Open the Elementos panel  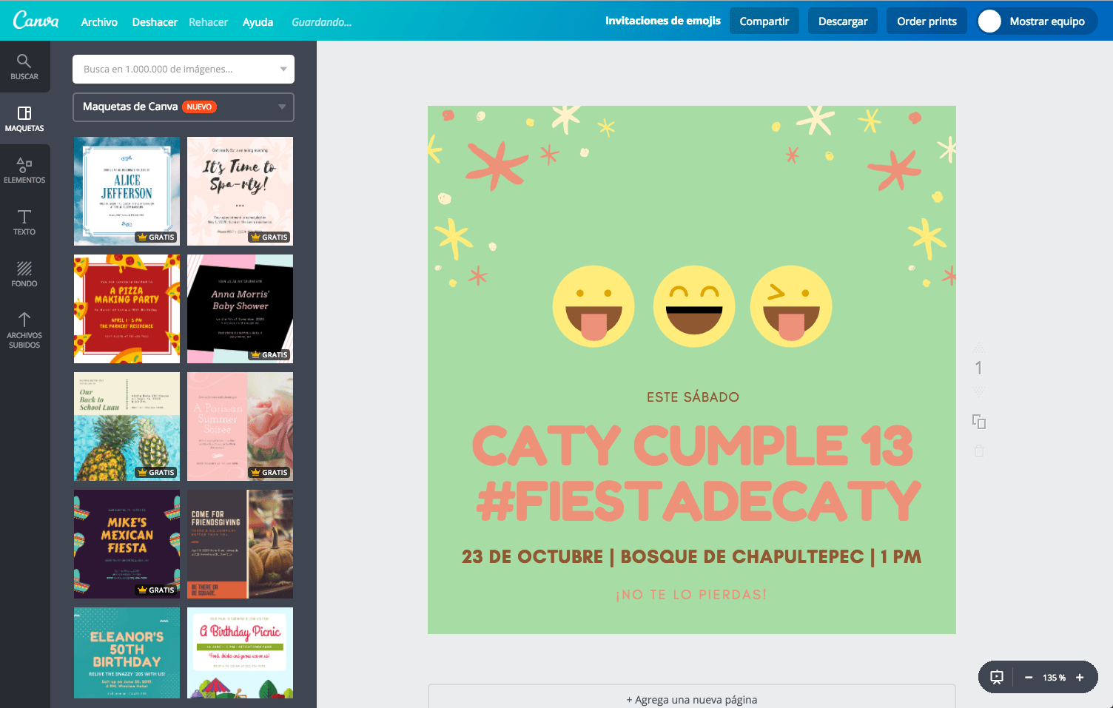click(24, 170)
